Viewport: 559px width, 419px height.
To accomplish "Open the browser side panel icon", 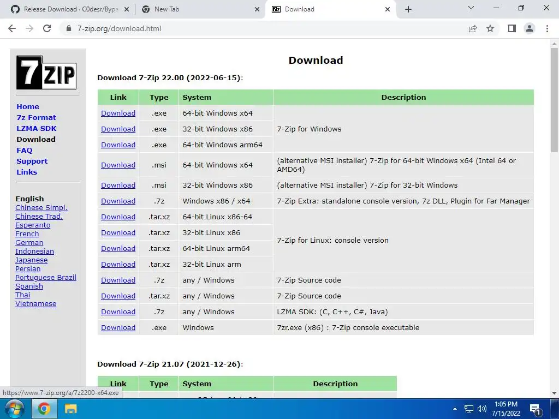I will click(x=512, y=28).
